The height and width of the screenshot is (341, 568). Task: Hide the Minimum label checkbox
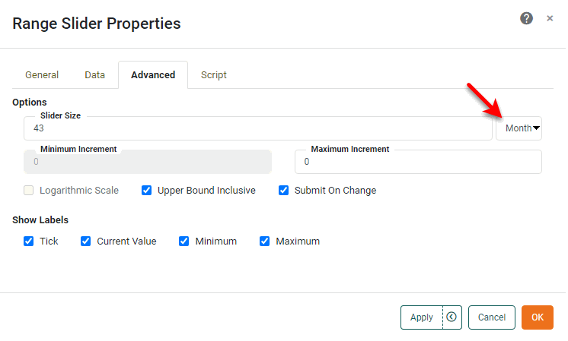pos(184,242)
